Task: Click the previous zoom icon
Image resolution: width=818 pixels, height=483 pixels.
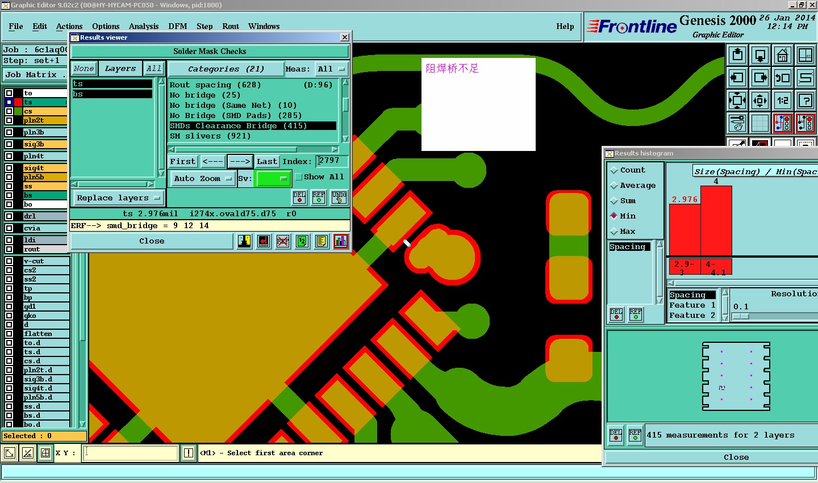Action: click(x=783, y=78)
